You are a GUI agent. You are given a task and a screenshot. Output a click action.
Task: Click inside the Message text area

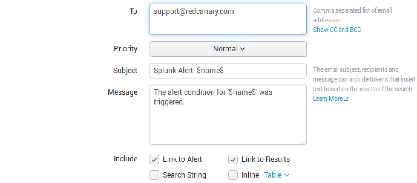coord(228,115)
